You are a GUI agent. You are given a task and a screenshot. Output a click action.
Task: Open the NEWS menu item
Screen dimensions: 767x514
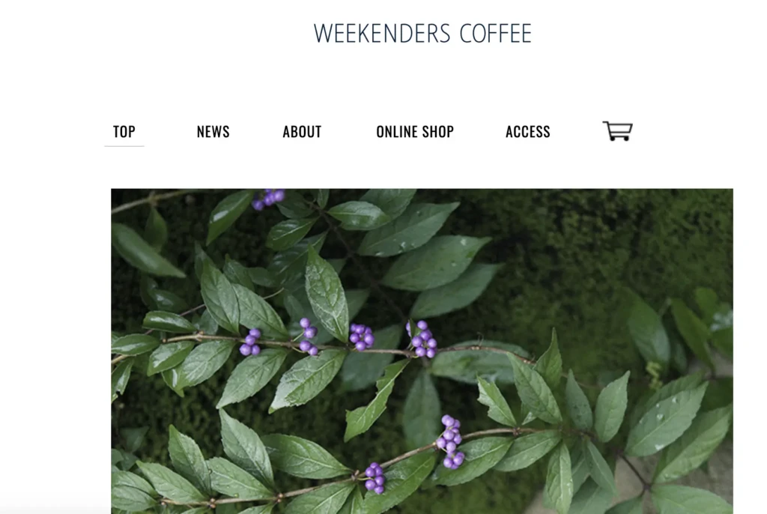coord(213,132)
